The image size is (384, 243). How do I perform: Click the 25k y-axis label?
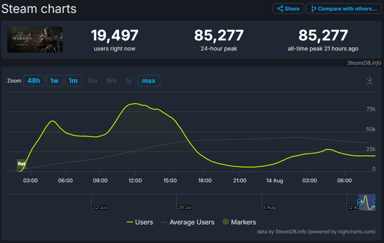point(371,149)
